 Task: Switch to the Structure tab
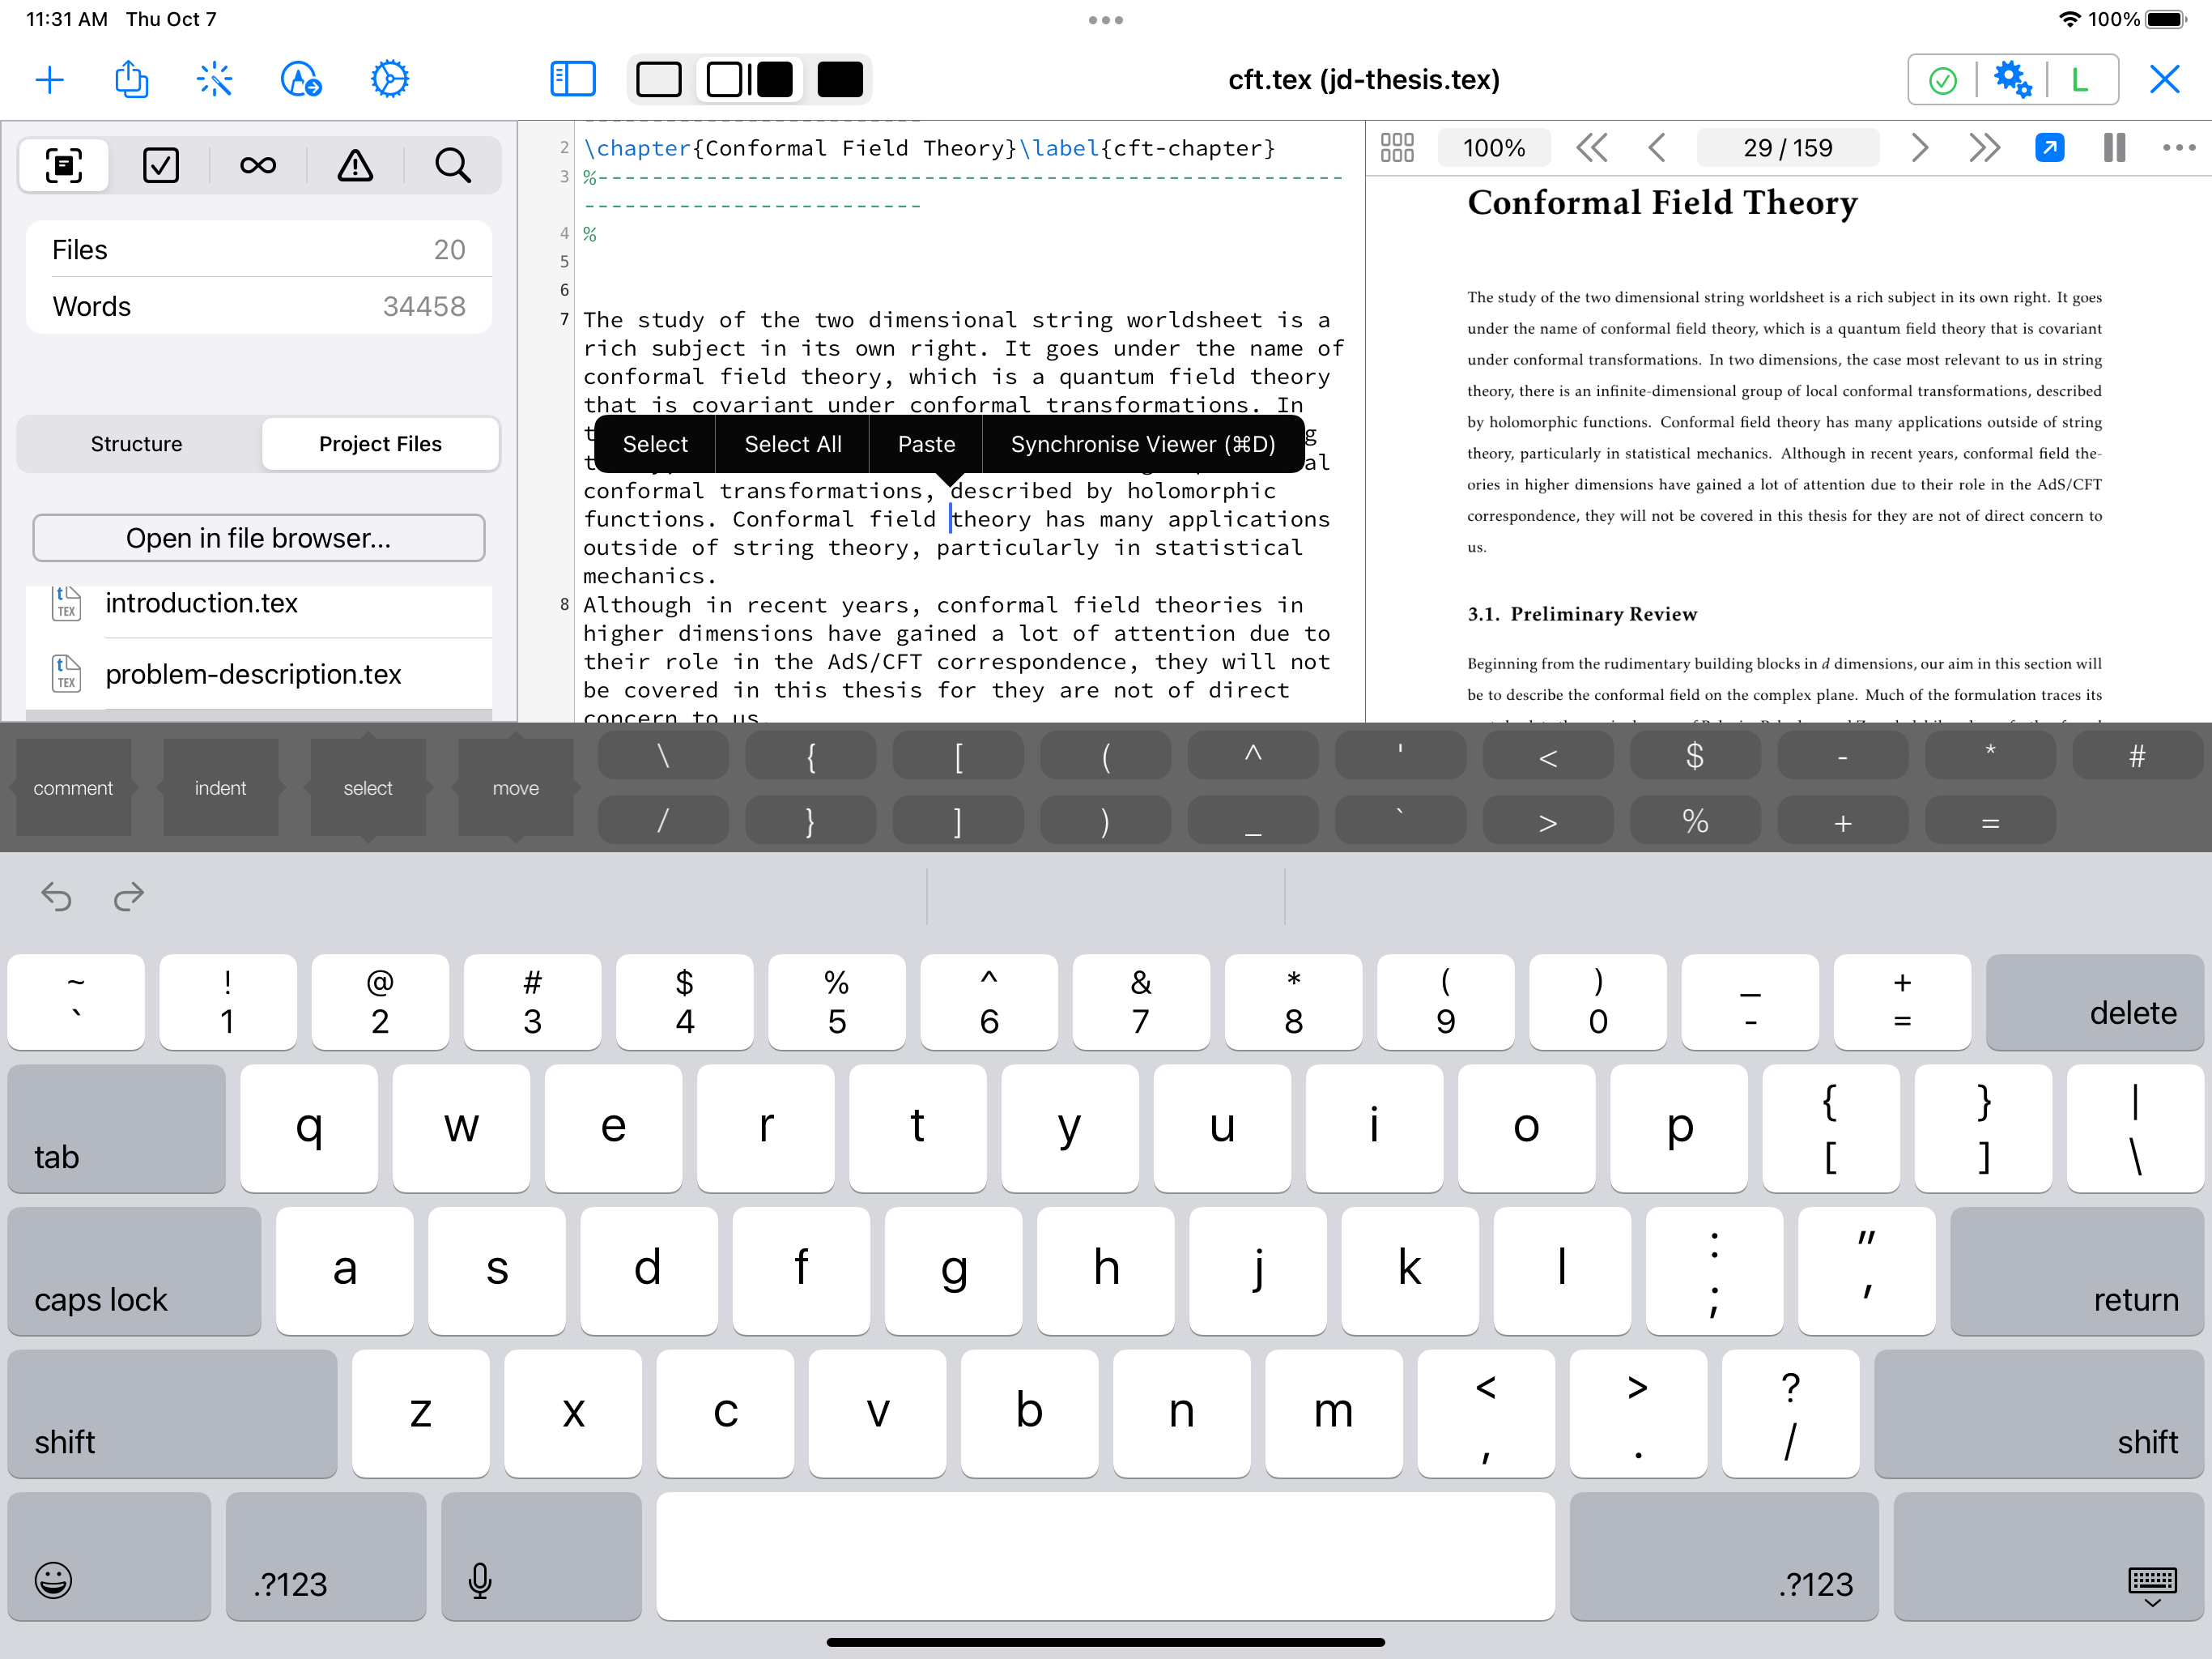click(x=134, y=442)
